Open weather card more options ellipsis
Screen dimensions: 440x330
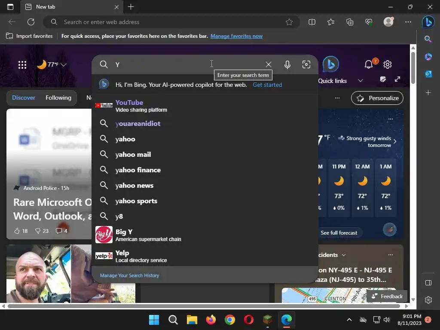(390, 119)
